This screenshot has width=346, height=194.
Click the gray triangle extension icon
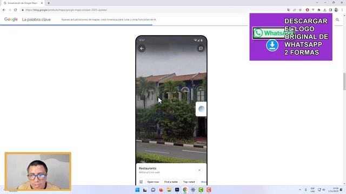tap(313, 10)
